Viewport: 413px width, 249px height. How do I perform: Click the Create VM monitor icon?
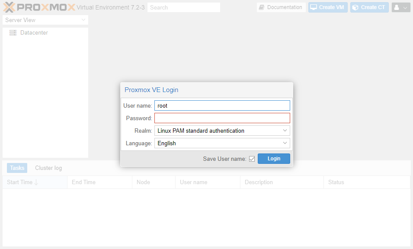coord(314,7)
